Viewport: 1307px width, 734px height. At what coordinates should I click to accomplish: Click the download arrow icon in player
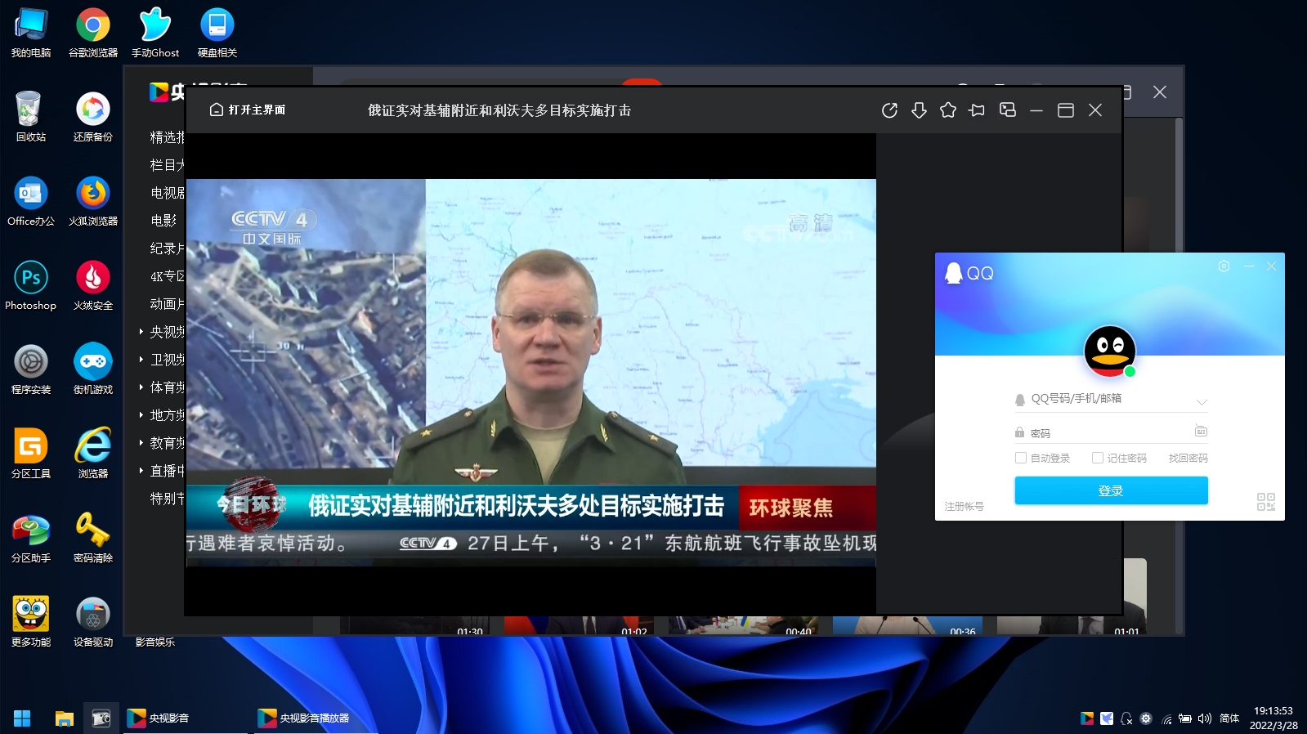click(x=919, y=110)
